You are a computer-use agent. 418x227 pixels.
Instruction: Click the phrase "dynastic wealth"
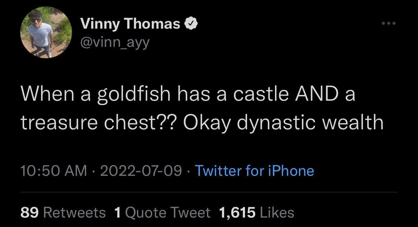coord(311,123)
